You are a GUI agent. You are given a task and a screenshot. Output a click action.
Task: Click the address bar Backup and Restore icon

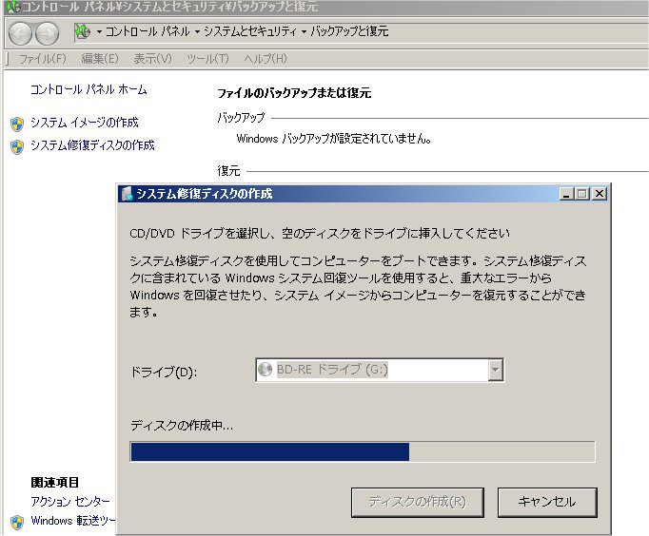83,31
